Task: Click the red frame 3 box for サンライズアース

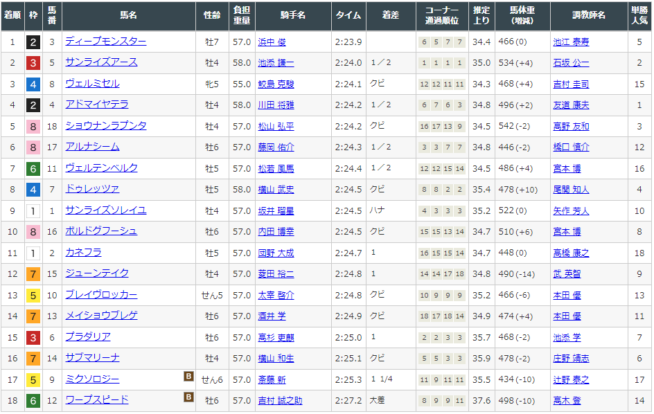Action: pos(33,63)
